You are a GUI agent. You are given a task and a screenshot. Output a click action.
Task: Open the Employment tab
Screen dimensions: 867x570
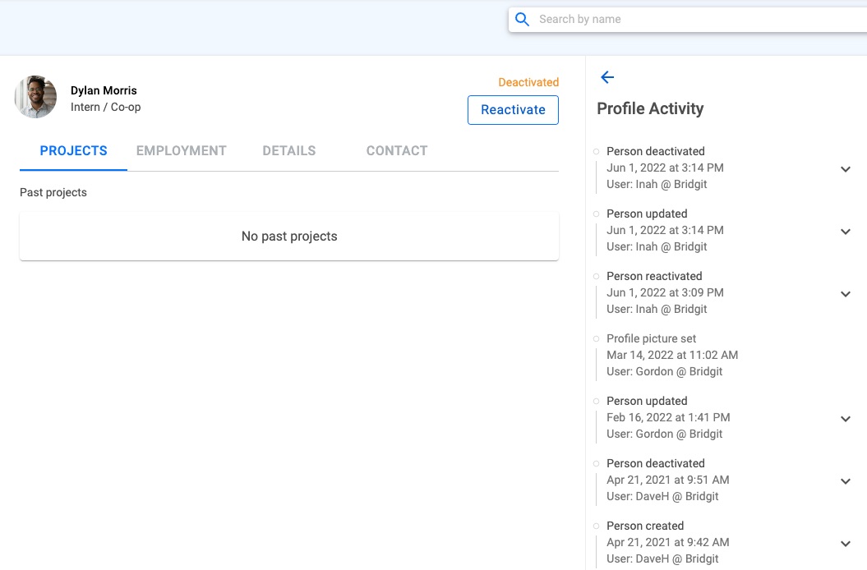[182, 151]
